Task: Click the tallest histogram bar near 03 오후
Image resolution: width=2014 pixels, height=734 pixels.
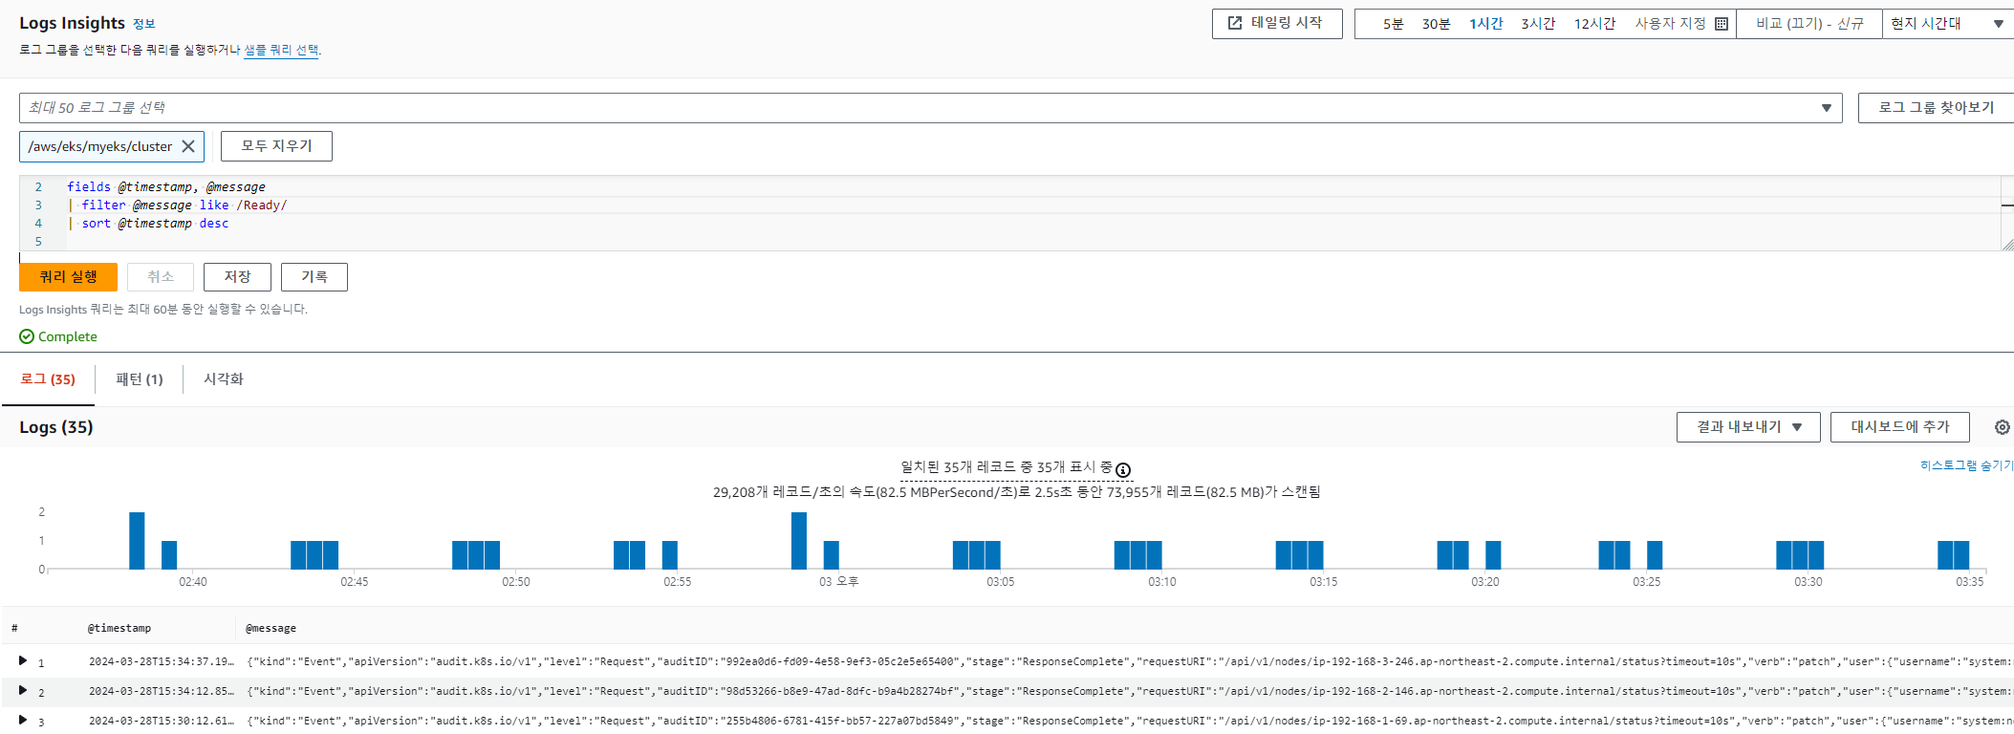Action: (x=799, y=540)
